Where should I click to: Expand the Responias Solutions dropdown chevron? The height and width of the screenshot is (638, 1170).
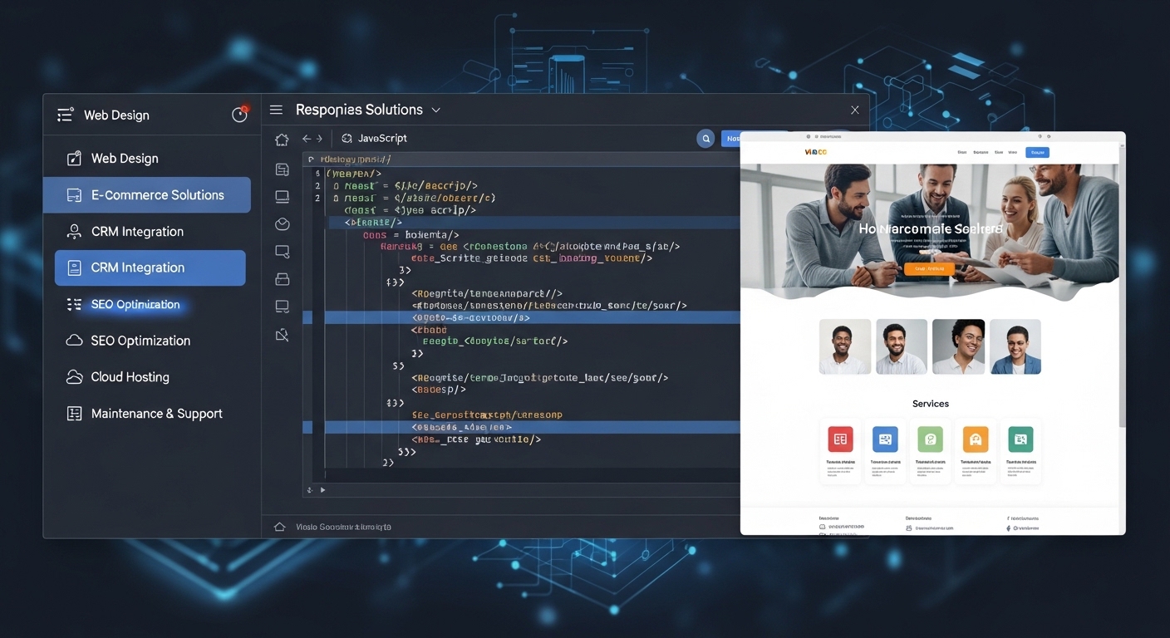point(436,110)
